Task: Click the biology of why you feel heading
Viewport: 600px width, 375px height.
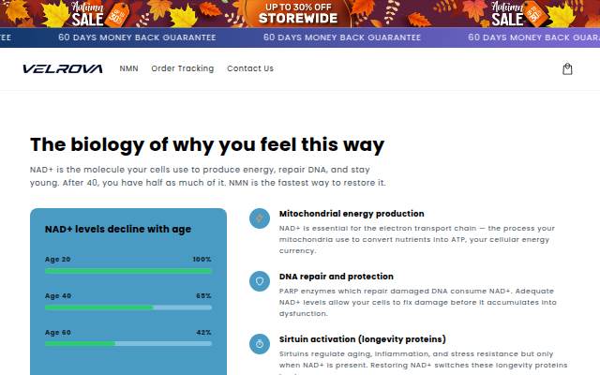Action: (x=207, y=145)
